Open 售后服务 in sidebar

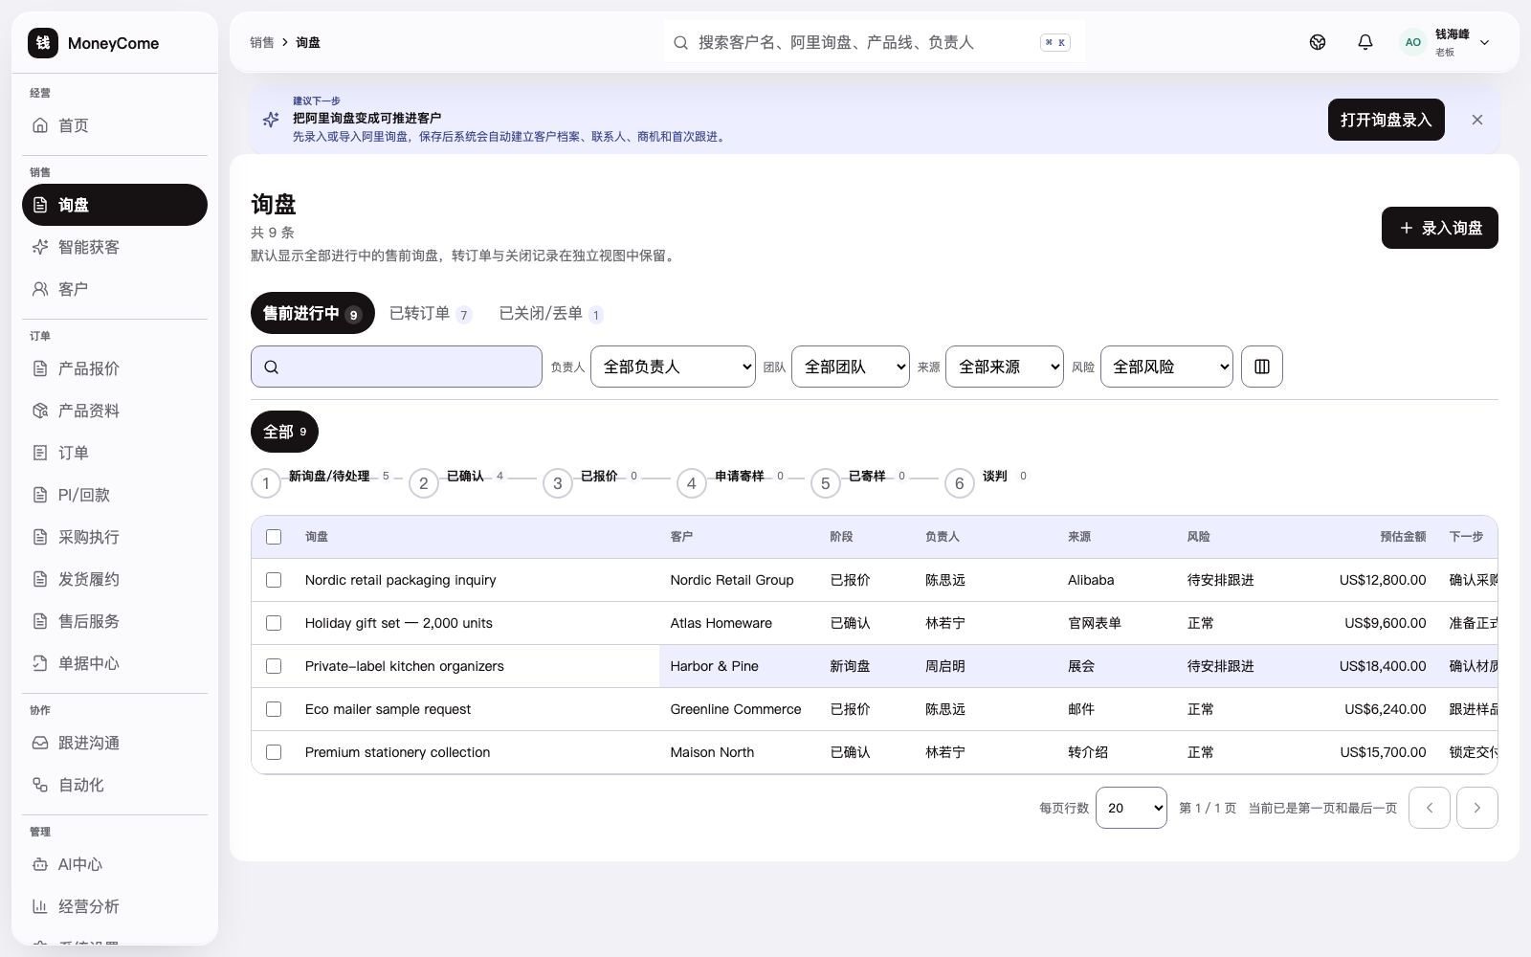114,621
